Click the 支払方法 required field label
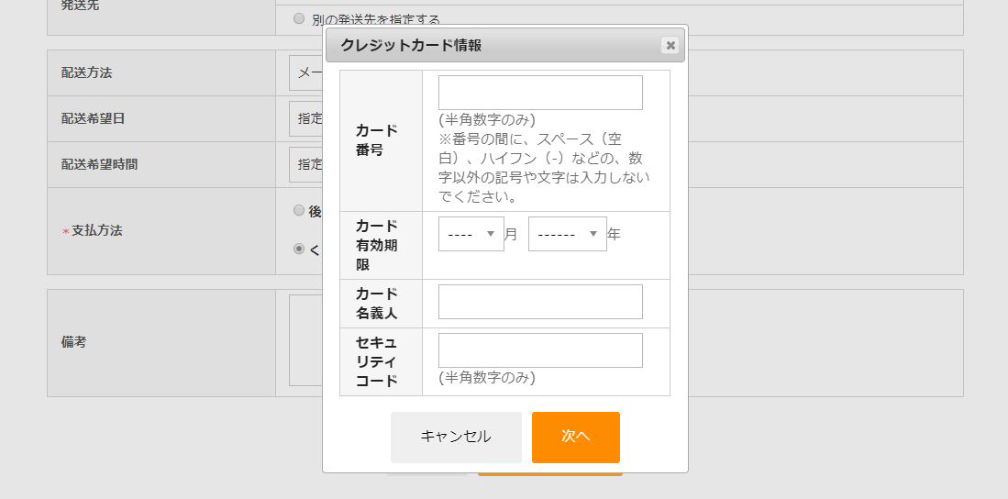The height and width of the screenshot is (499, 1008). point(96,231)
